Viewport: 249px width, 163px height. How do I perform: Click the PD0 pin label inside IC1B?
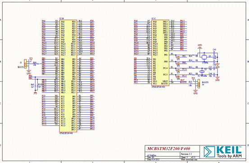(74, 22)
